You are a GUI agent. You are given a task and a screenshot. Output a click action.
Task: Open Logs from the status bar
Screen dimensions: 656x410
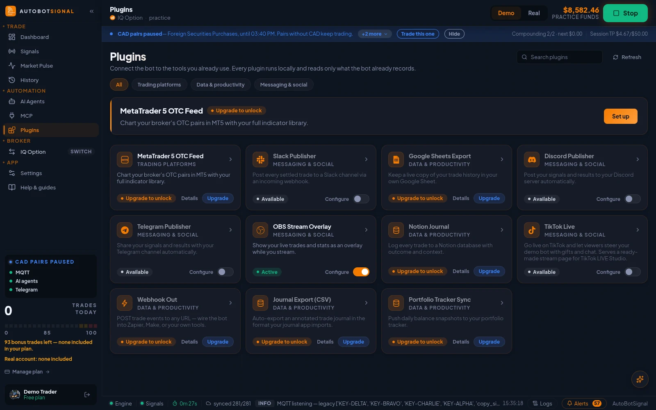(542, 403)
